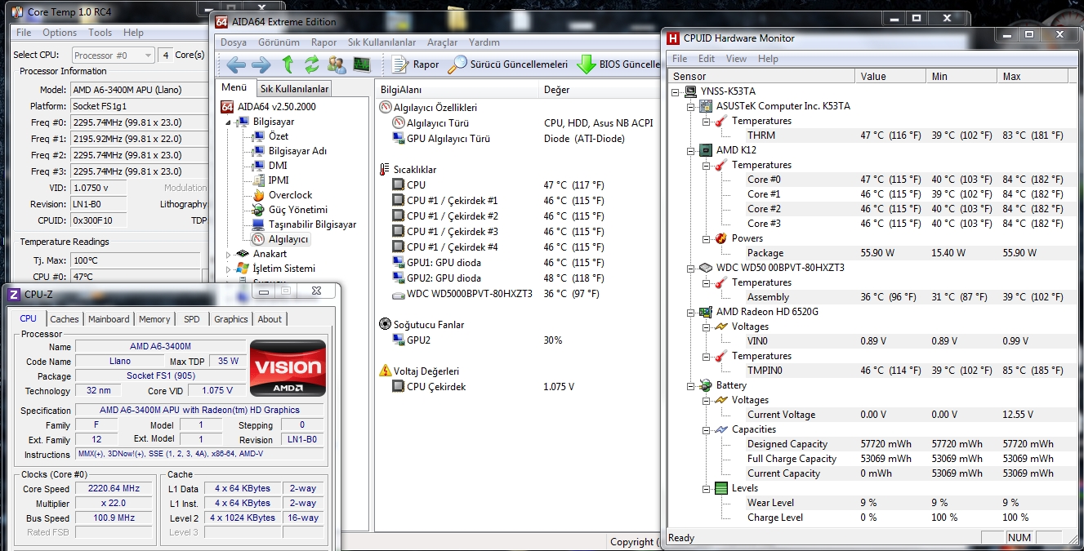Switch to the SPD tab in CPU-Z

191,319
